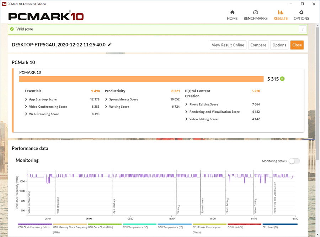Click the Spreadsheets marker on chart
The width and height of the screenshot is (320, 237).
click(202, 206)
